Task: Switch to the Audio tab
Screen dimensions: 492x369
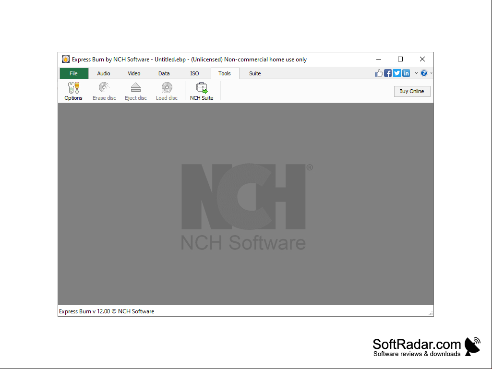Action: (x=104, y=73)
